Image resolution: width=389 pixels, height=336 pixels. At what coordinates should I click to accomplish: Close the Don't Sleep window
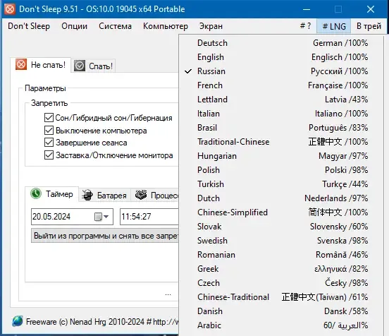coord(371,9)
